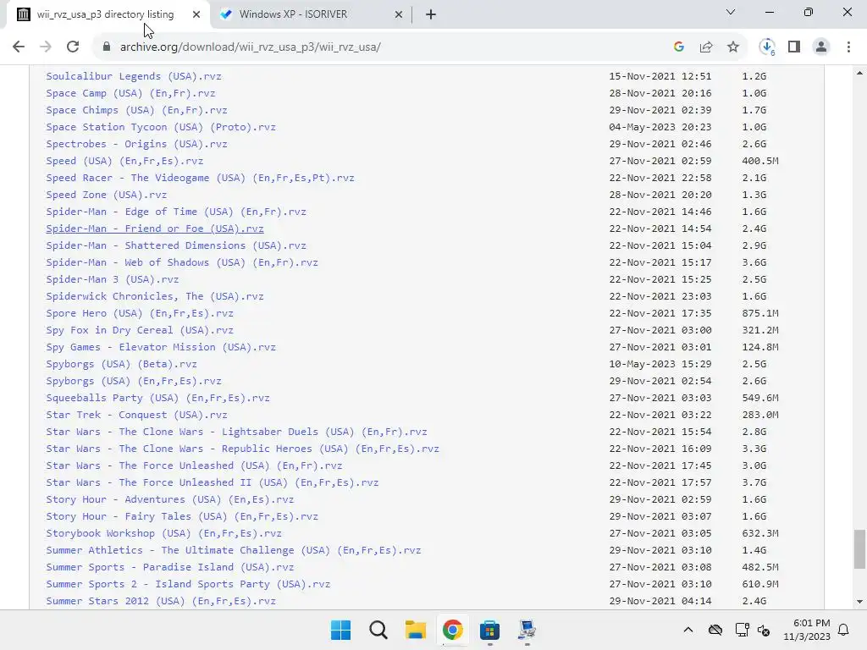Image resolution: width=867 pixels, height=650 pixels.
Task: Download Spyborgs (USA) (En,Fr,Es).rvz
Action: click(134, 381)
